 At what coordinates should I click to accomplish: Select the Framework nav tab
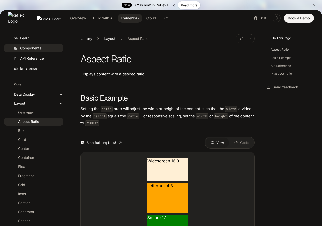click(130, 18)
